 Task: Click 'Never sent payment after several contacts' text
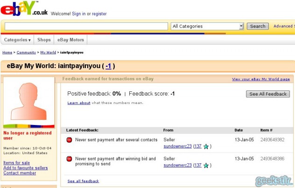coord(116,140)
